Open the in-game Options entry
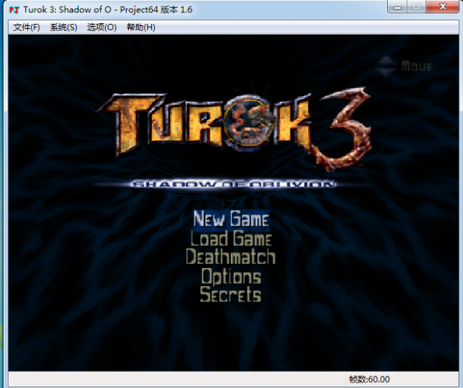The height and width of the screenshot is (388, 463). [x=231, y=276]
